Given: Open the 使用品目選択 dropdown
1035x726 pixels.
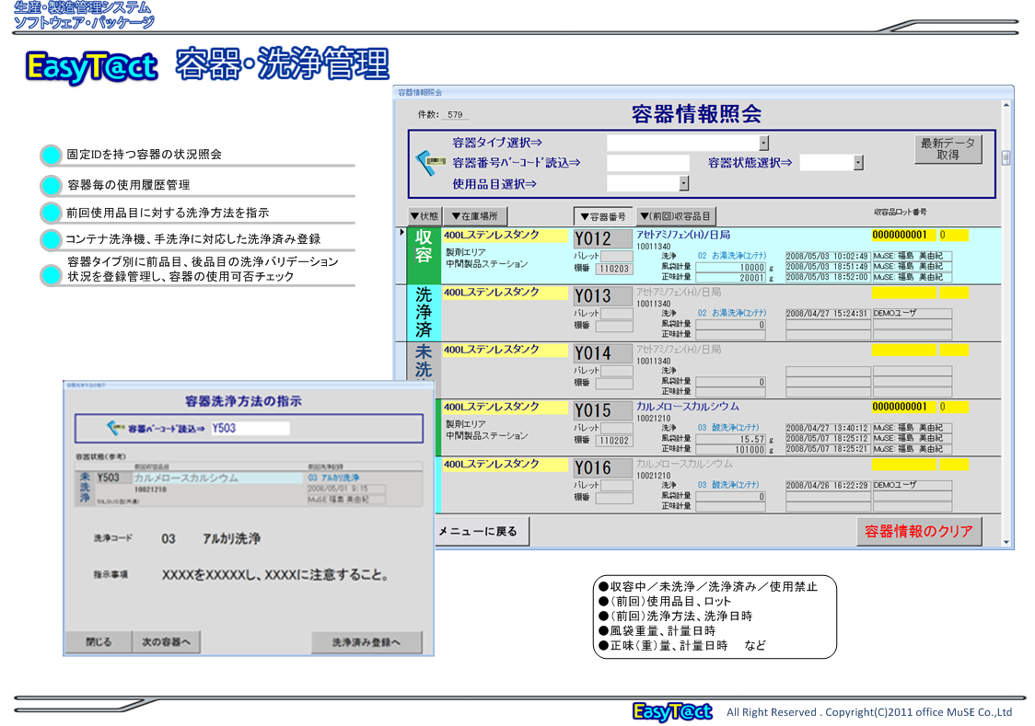Looking at the screenshot, I should [684, 183].
